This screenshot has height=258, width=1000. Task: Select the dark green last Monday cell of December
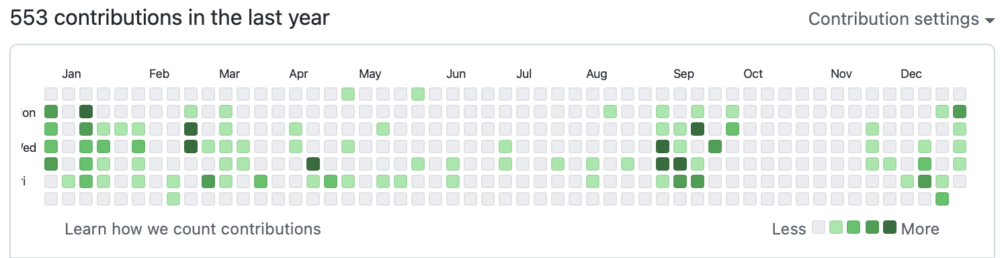[x=960, y=112]
